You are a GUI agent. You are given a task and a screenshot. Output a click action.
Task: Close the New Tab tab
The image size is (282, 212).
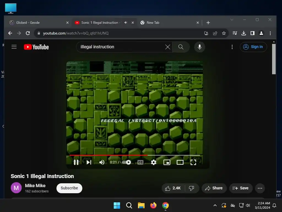(198, 23)
